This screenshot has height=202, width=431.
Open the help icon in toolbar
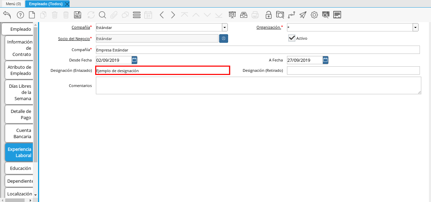[20, 15]
